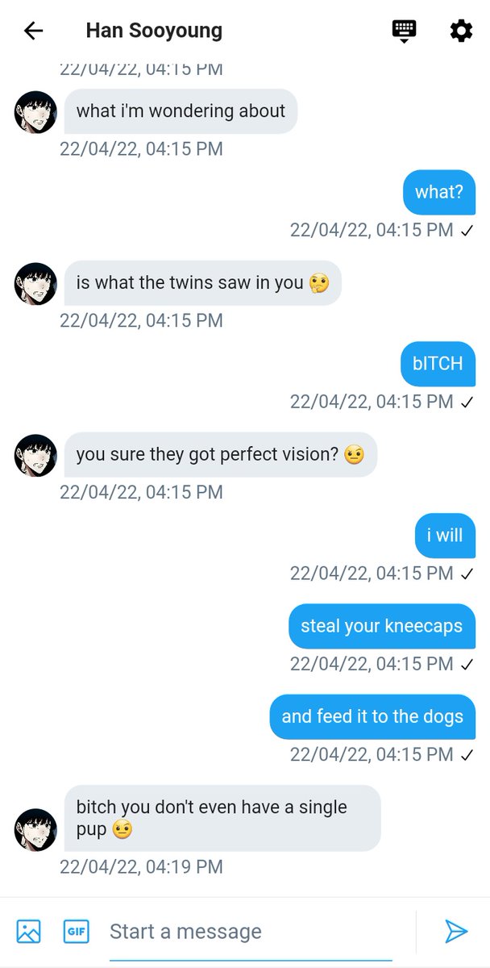Hide keyboard using the keyboard icon
The width and height of the screenshot is (490, 968).
click(x=404, y=31)
